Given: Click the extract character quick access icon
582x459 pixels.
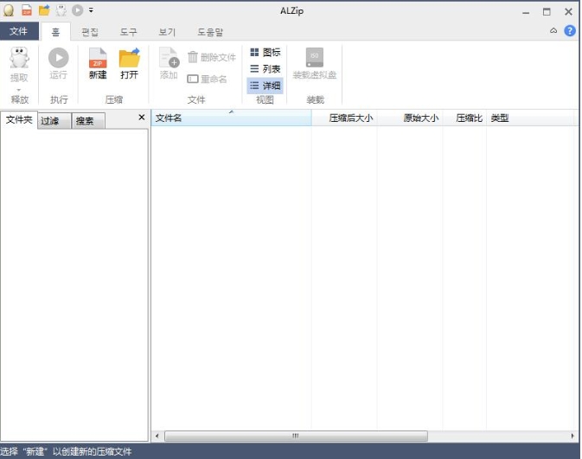Looking at the screenshot, I should tap(61, 10).
